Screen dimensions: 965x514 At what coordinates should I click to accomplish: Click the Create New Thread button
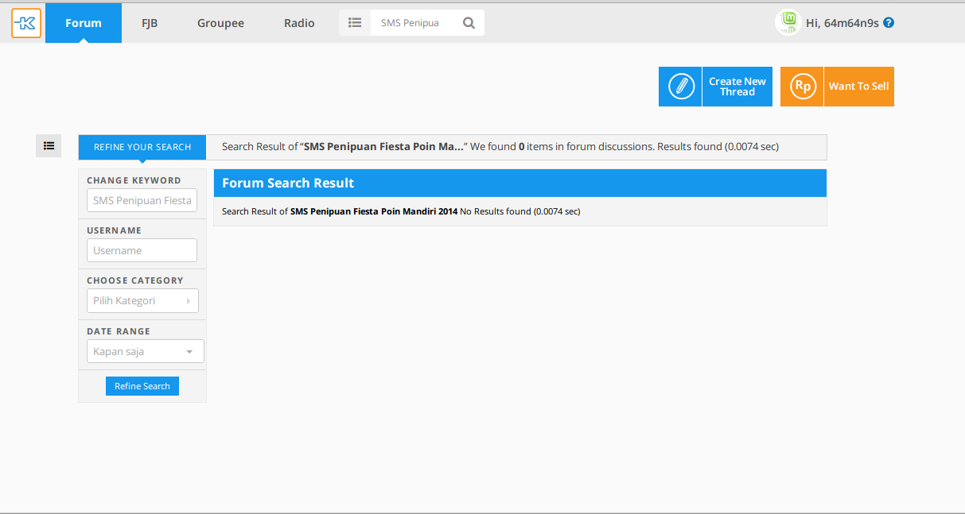click(715, 87)
